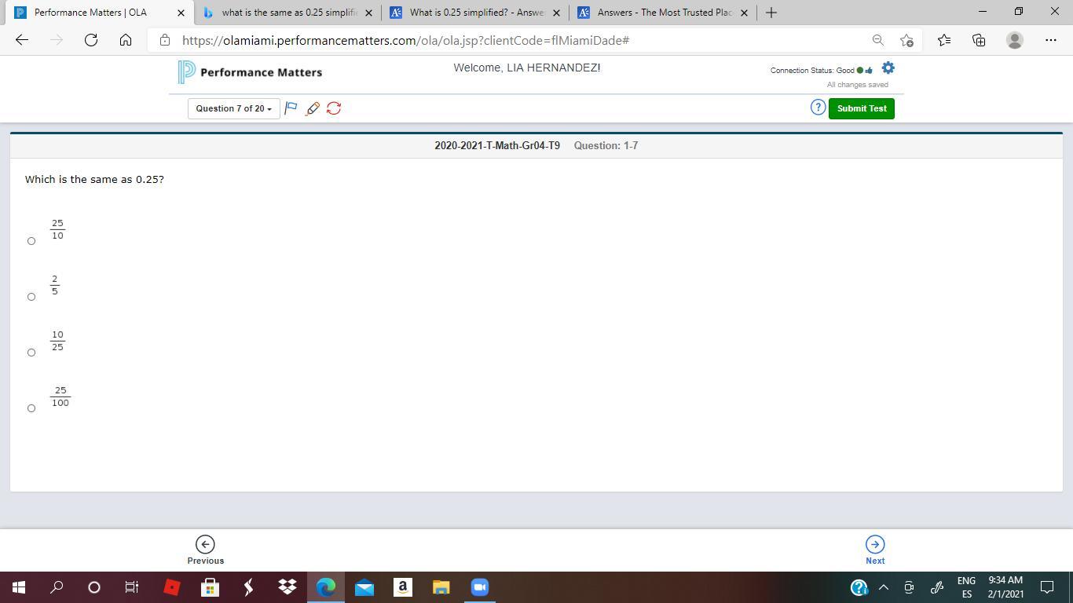Open the browser Settings and more menu
The width and height of the screenshot is (1073, 603).
(1050, 40)
